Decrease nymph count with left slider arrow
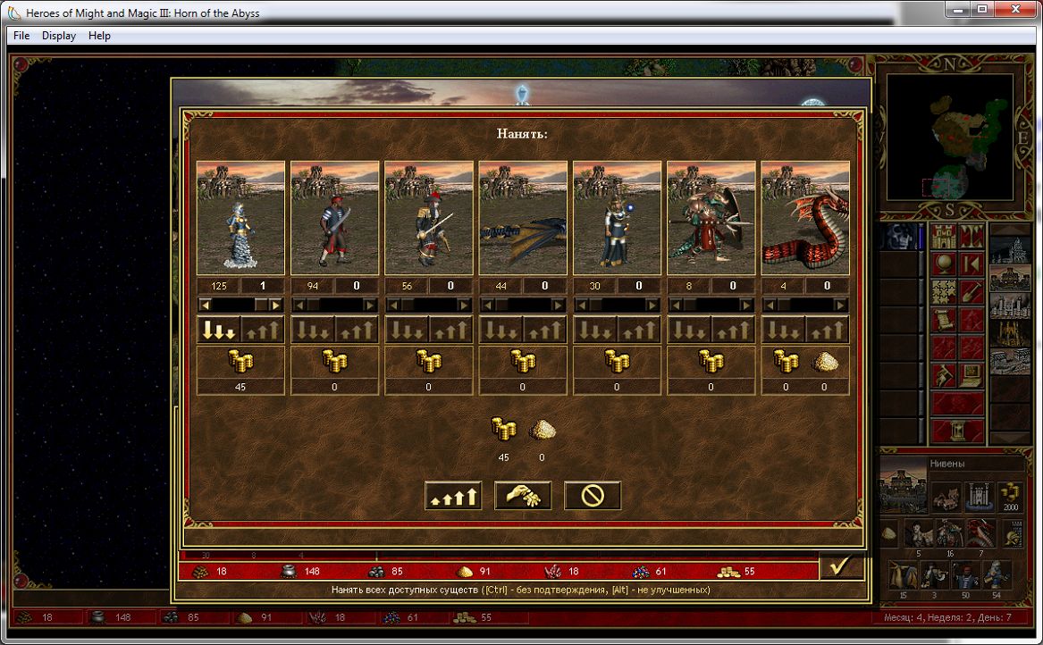1043x645 pixels. pyautogui.click(x=205, y=306)
